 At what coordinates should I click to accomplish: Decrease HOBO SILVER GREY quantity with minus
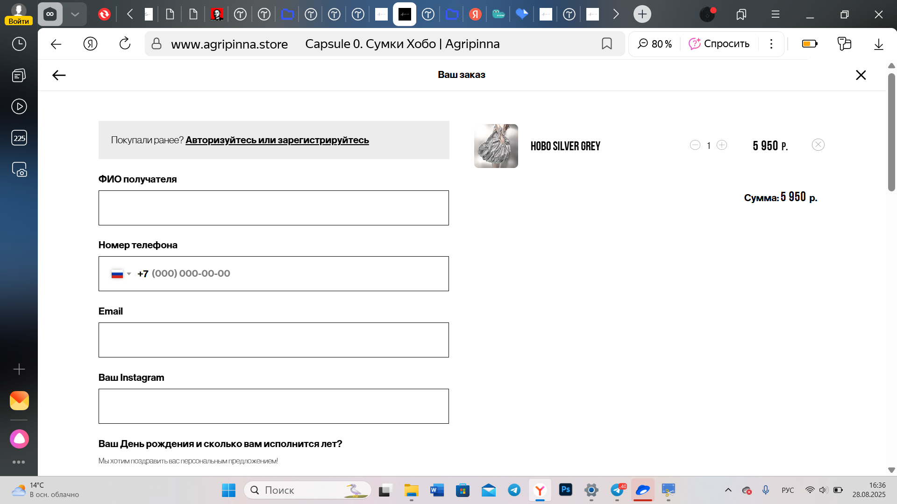695,145
